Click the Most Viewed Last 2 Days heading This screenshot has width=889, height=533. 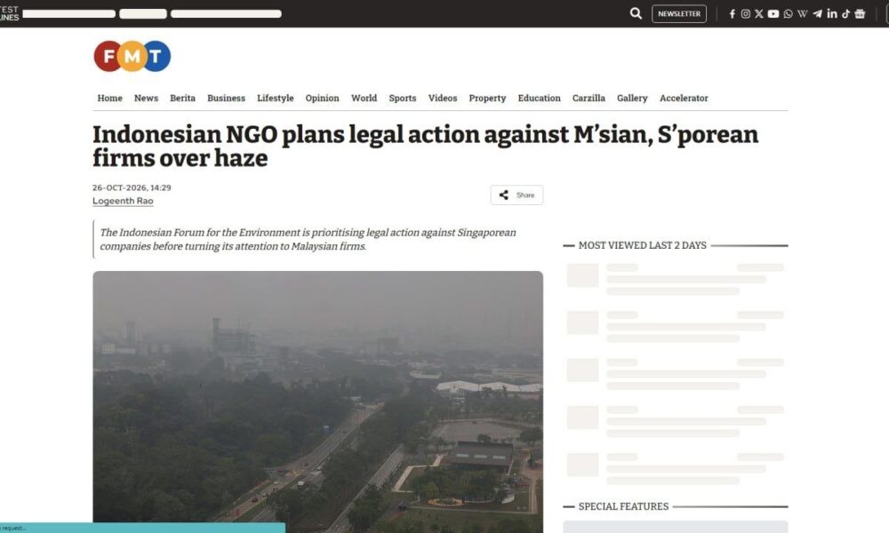point(643,245)
